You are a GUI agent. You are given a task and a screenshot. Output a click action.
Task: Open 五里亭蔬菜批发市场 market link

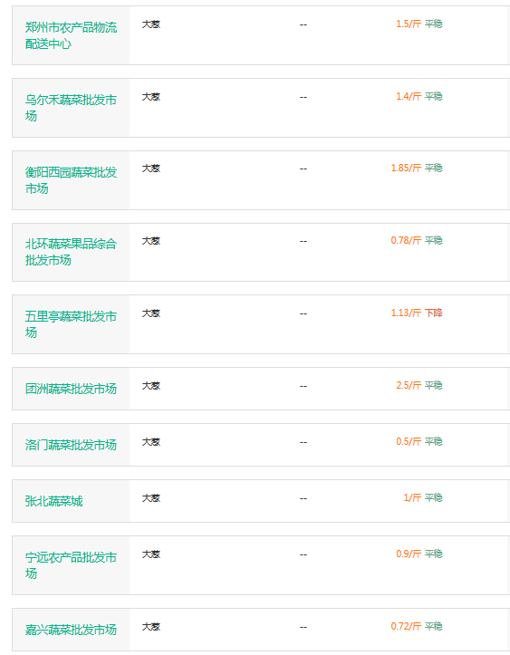[x=71, y=324]
